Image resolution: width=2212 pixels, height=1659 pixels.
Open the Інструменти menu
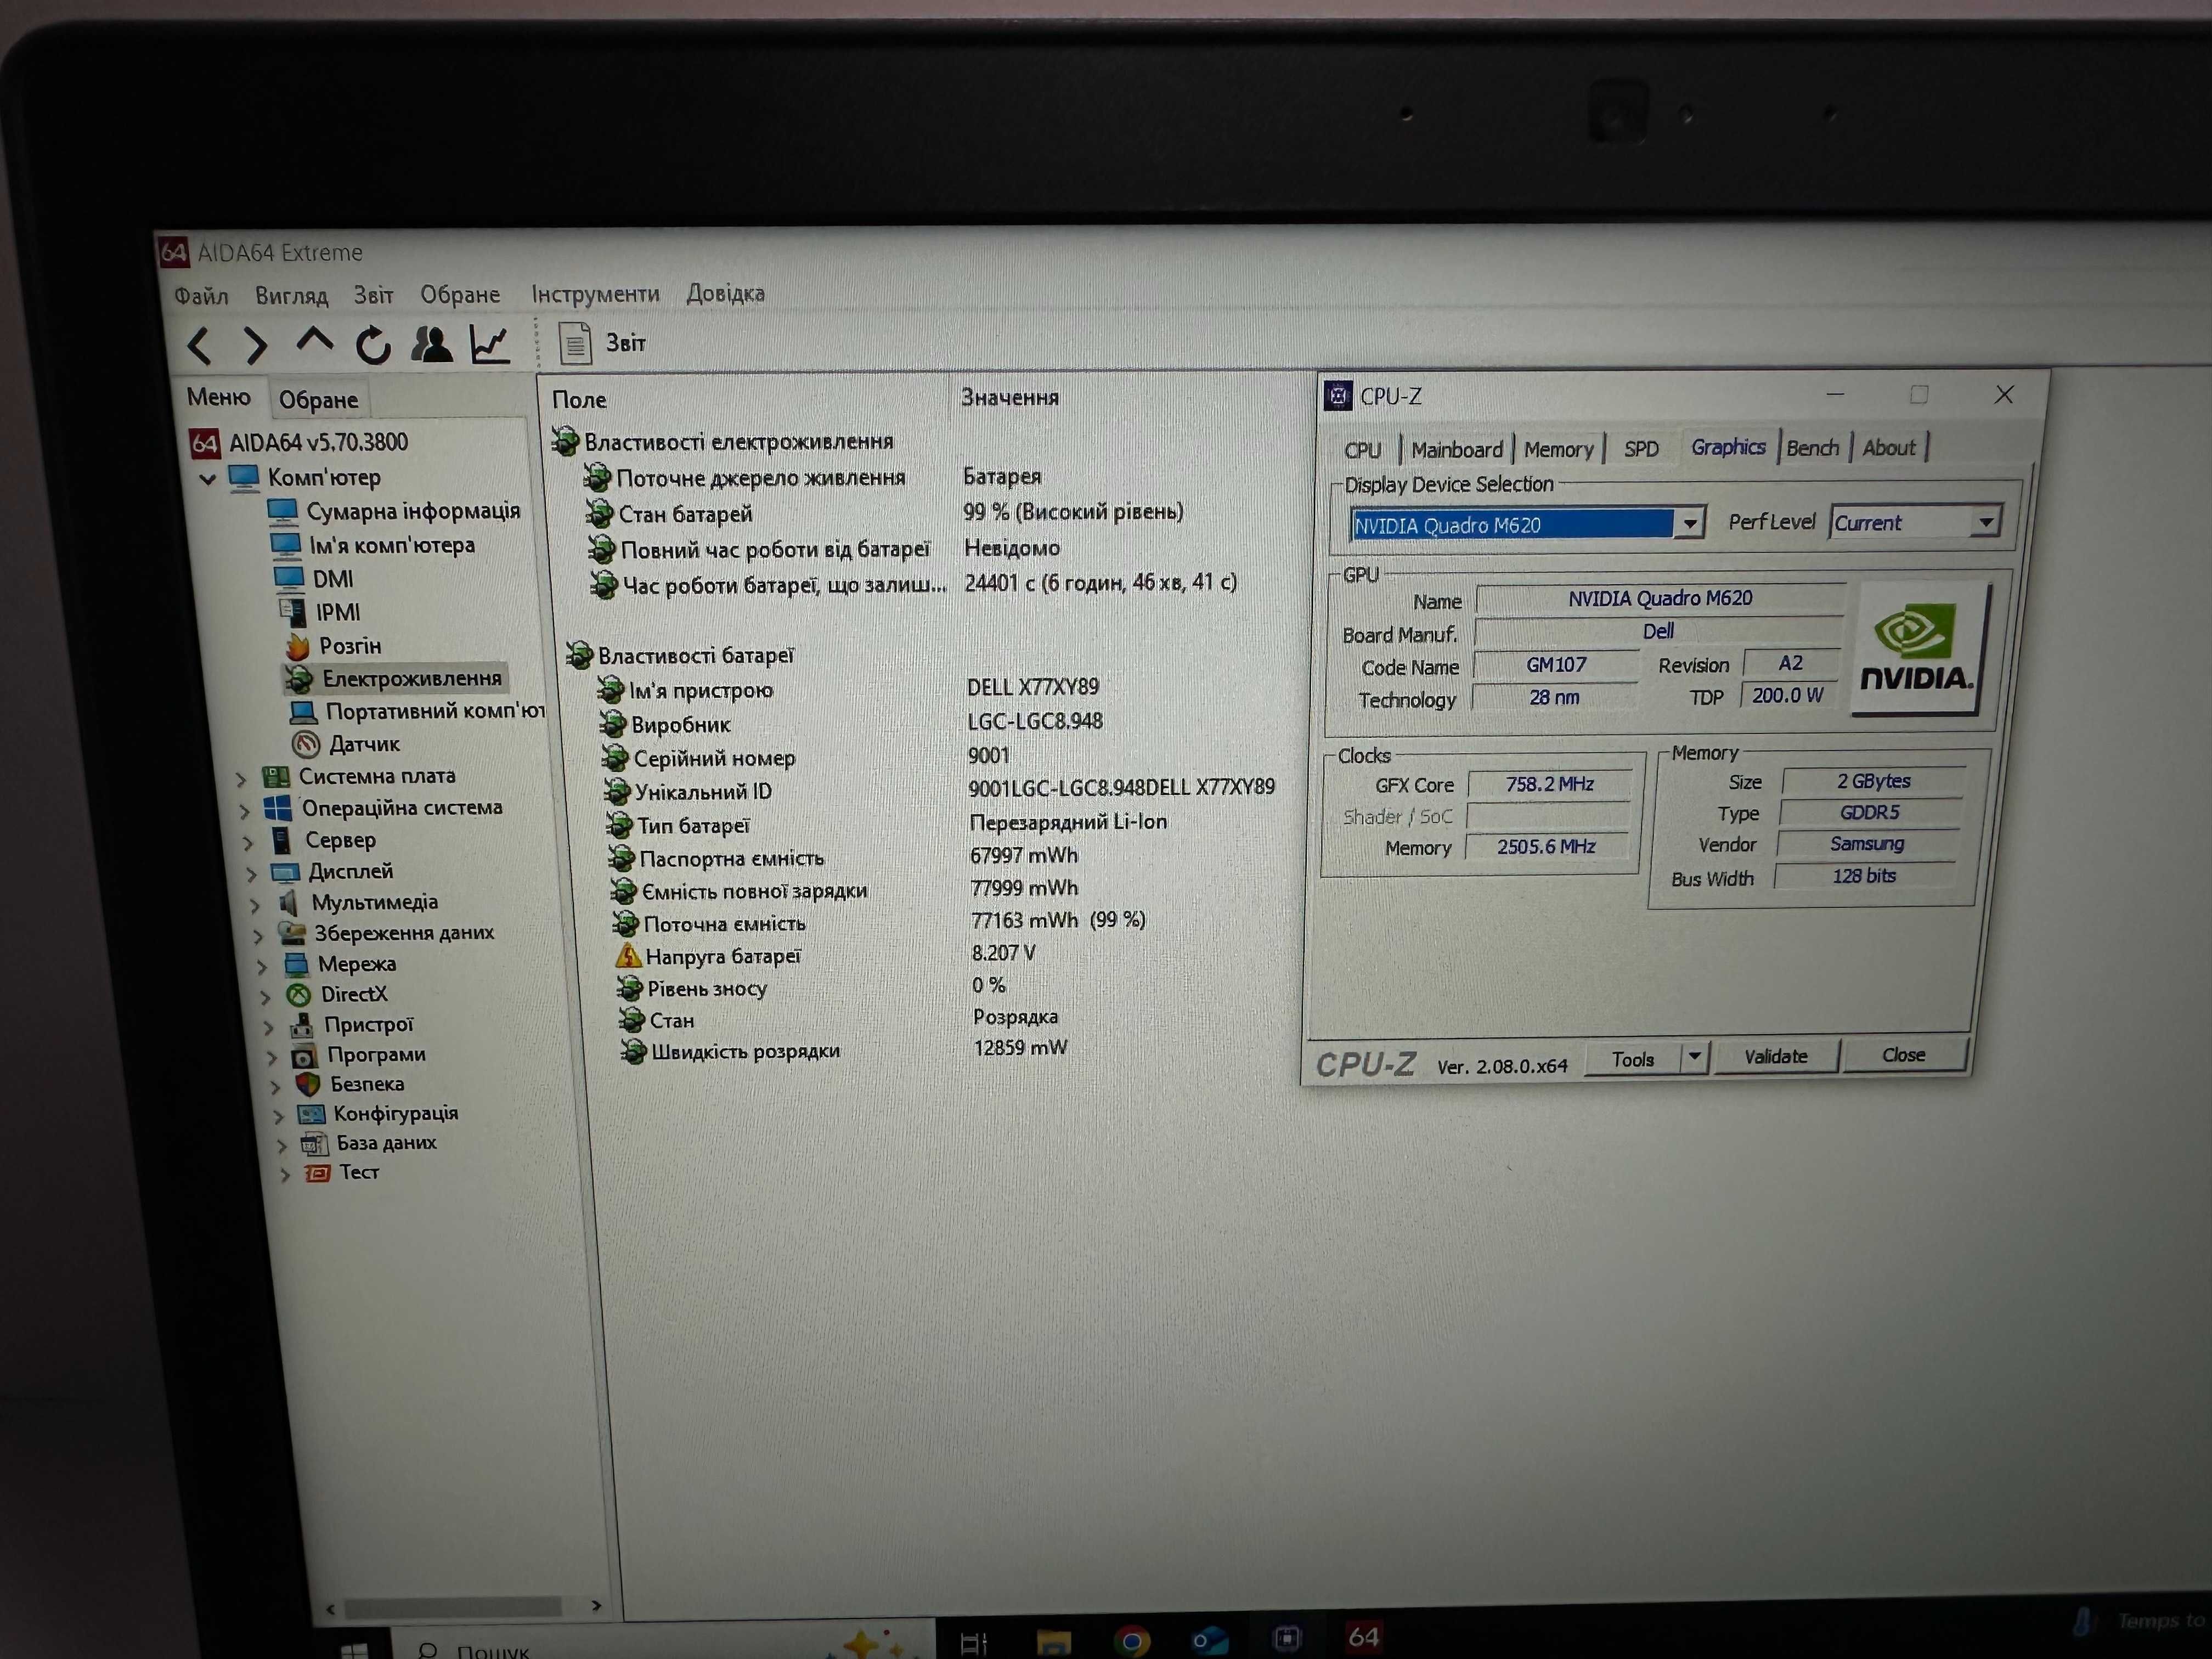click(x=595, y=294)
